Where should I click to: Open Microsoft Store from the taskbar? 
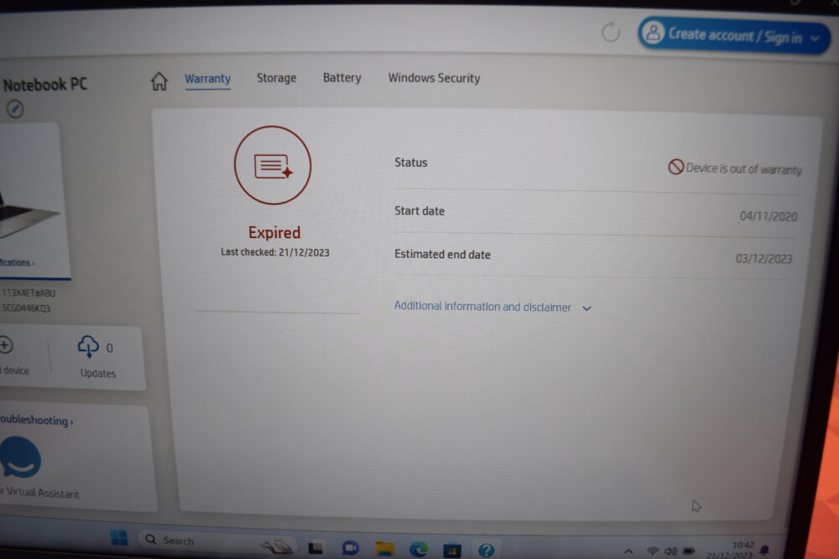coord(452,550)
